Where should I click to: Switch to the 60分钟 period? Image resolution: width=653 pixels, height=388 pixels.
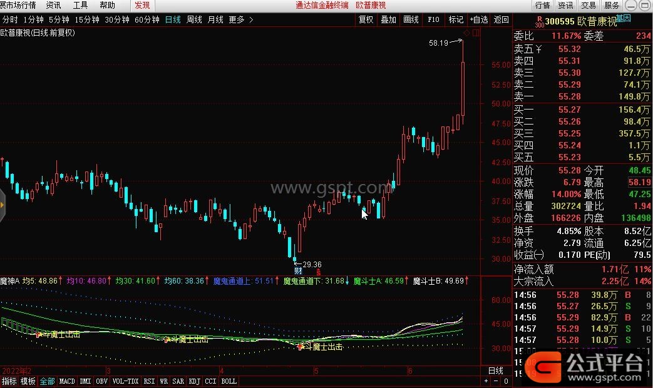coord(147,19)
